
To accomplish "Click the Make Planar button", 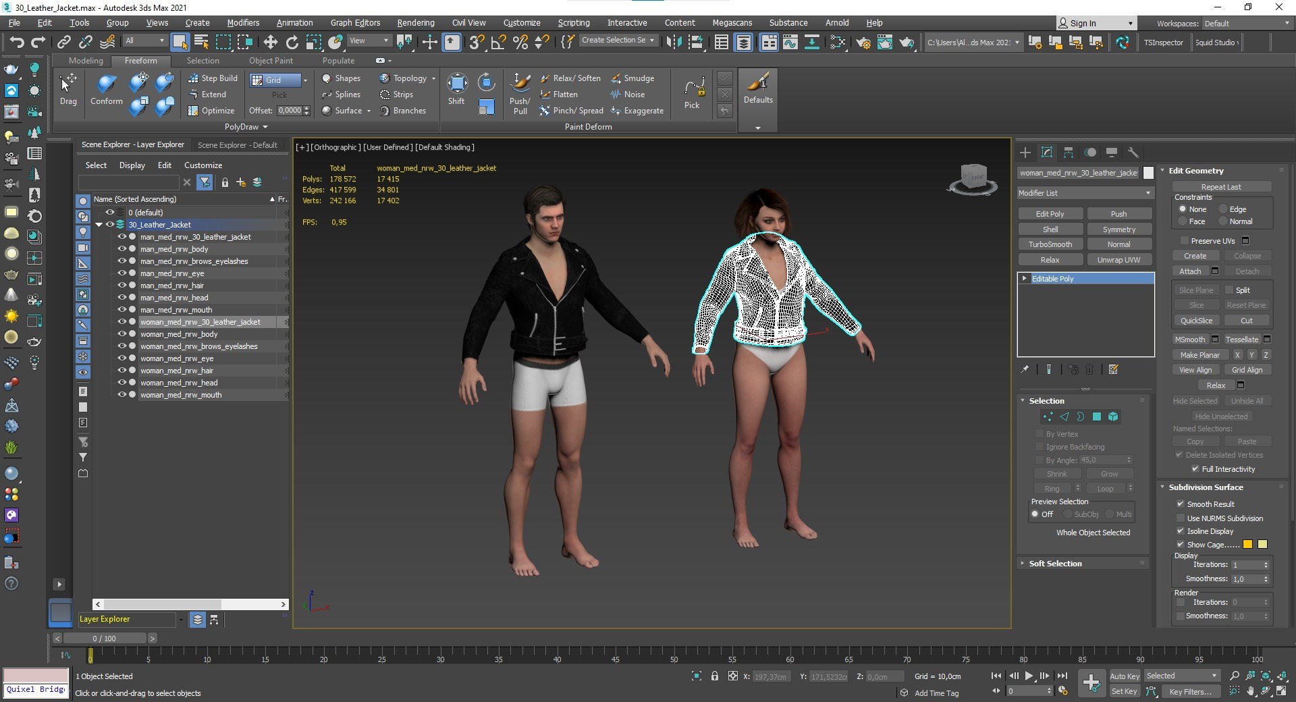I will tap(1199, 355).
